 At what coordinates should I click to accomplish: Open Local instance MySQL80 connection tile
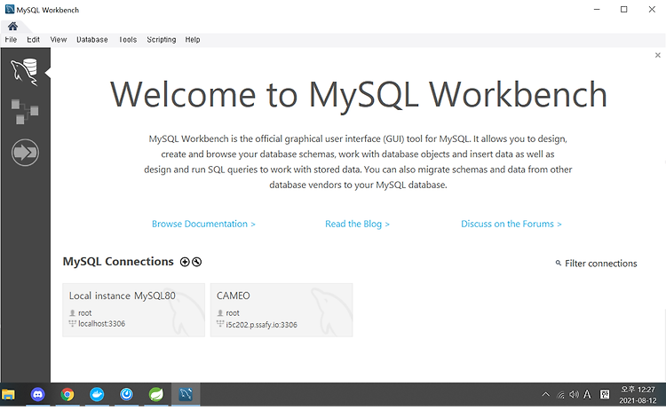click(133, 310)
